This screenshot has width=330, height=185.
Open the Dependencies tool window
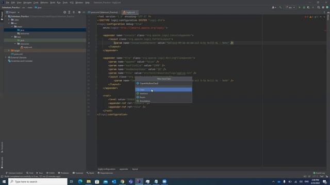[105, 173]
